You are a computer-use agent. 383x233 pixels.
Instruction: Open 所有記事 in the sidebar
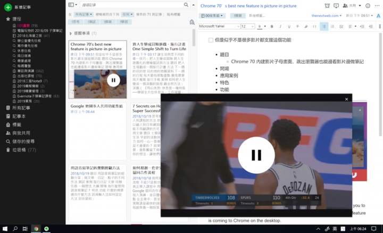[18, 108]
